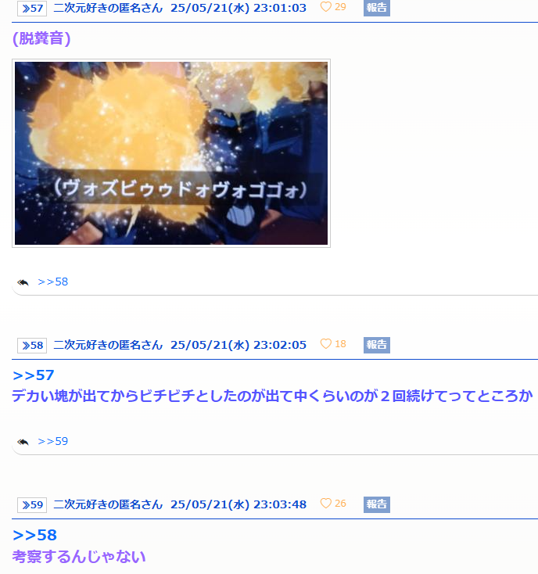Click the 考察するんじゃない comment text
The width and height of the screenshot is (538, 574).
click(x=79, y=557)
